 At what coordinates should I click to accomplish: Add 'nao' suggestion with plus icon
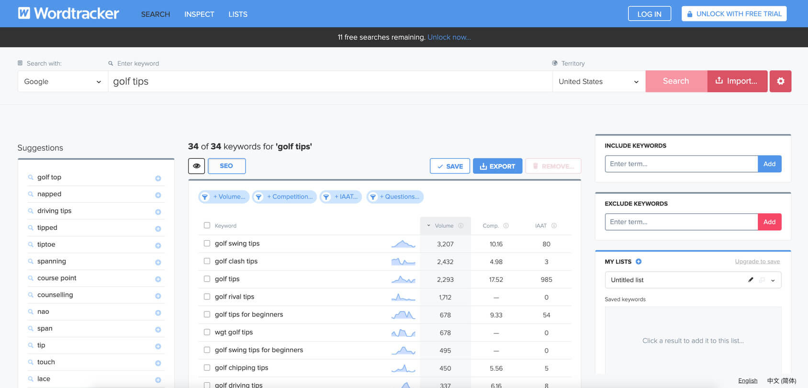(x=158, y=313)
